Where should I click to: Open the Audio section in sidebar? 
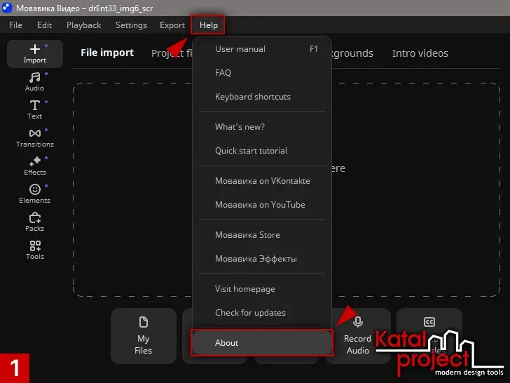(35, 82)
